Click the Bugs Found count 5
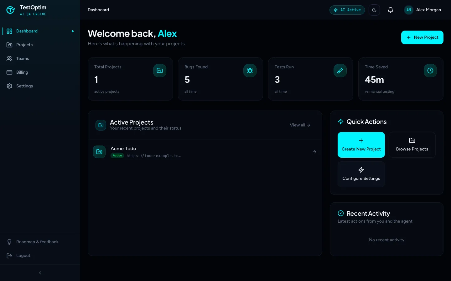 (187, 80)
